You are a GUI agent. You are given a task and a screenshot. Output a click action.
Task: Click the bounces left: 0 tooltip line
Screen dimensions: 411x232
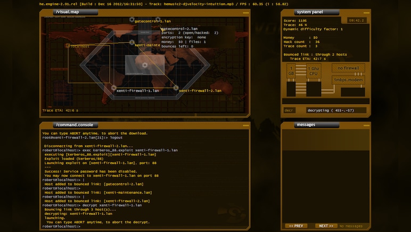[177, 46]
